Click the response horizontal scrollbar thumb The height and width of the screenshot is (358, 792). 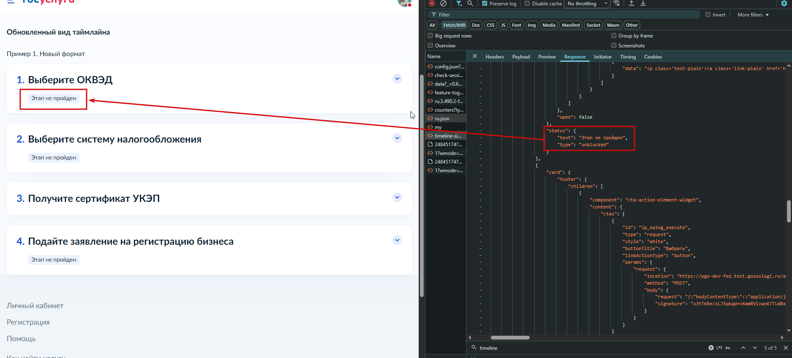click(510, 337)
